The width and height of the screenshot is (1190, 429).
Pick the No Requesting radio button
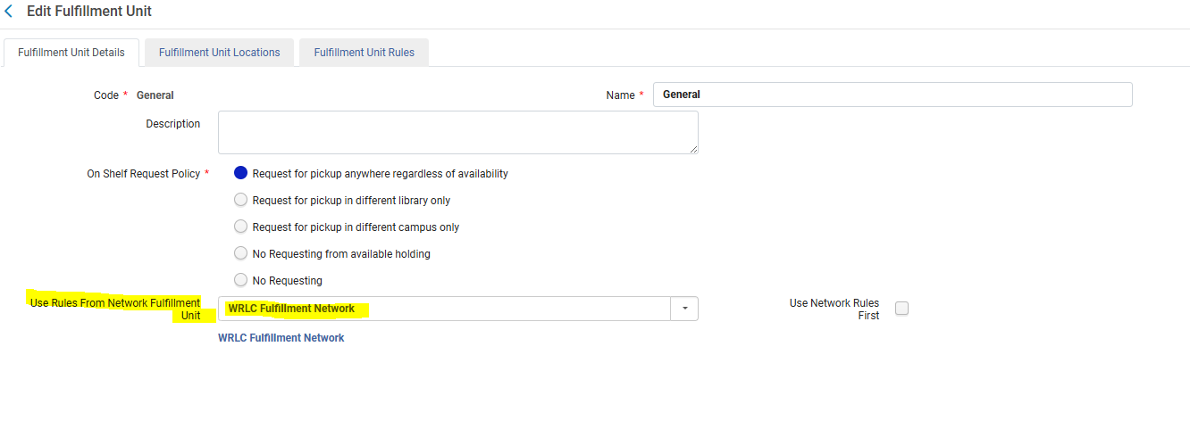240,280
